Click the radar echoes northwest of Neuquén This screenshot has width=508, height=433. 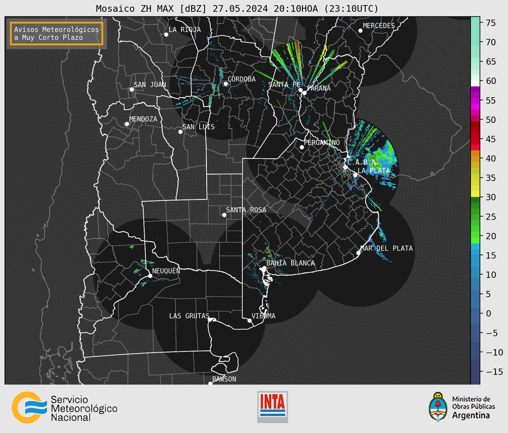131,247
